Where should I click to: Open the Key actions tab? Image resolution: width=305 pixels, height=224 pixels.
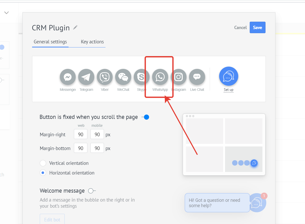[x=92, y=42]
